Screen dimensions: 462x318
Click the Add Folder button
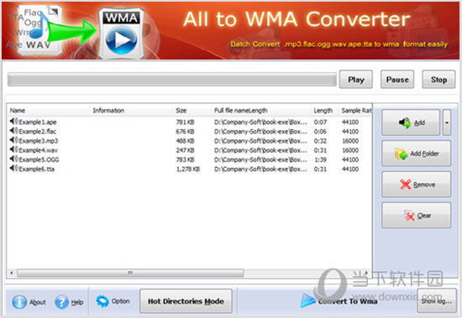pyautogui.click(x=417, y=154)
